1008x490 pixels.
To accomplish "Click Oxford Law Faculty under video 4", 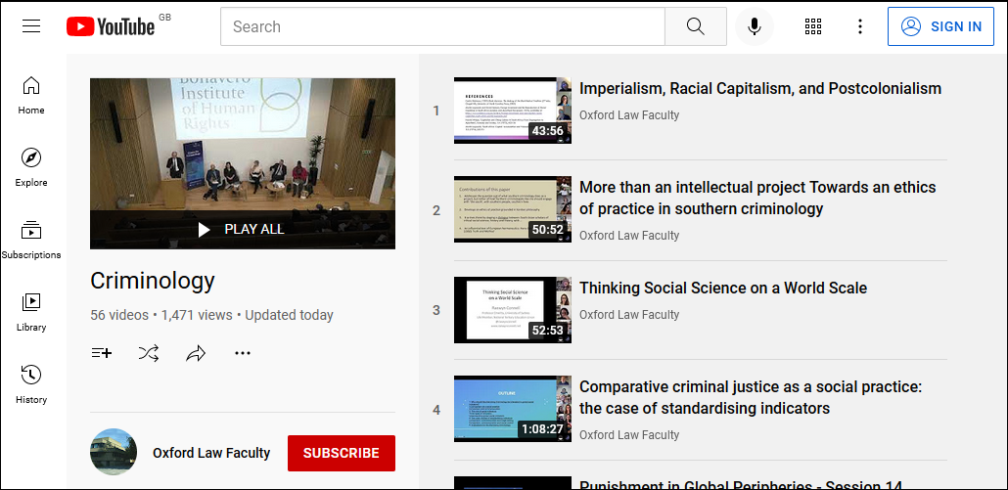I will click(629, 435).
